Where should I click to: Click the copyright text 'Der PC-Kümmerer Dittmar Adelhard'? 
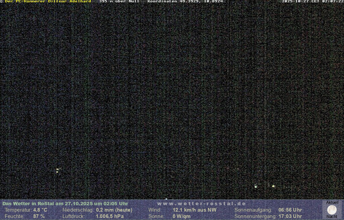coord(48,2)
